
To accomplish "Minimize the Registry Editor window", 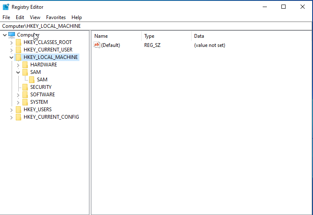I will click(x=265, y=7).
